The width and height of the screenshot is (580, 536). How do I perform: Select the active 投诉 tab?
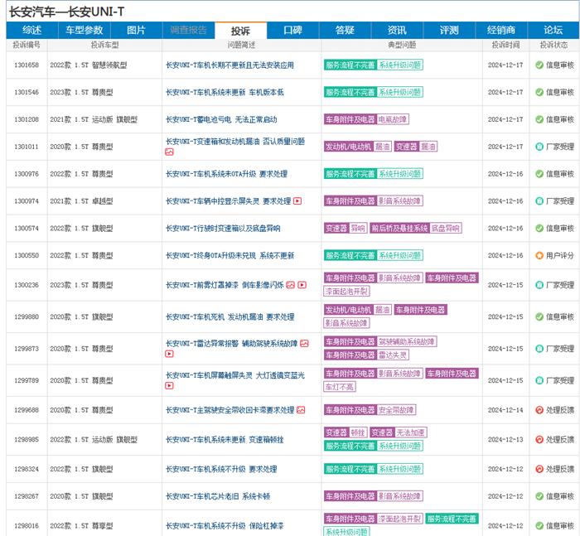click(240, 31)
